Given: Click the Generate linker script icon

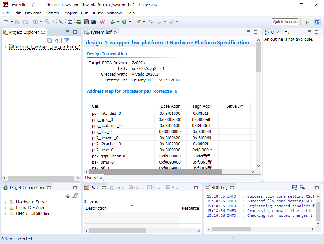Looking at the screenshot, I should click(x=79, y=22).
